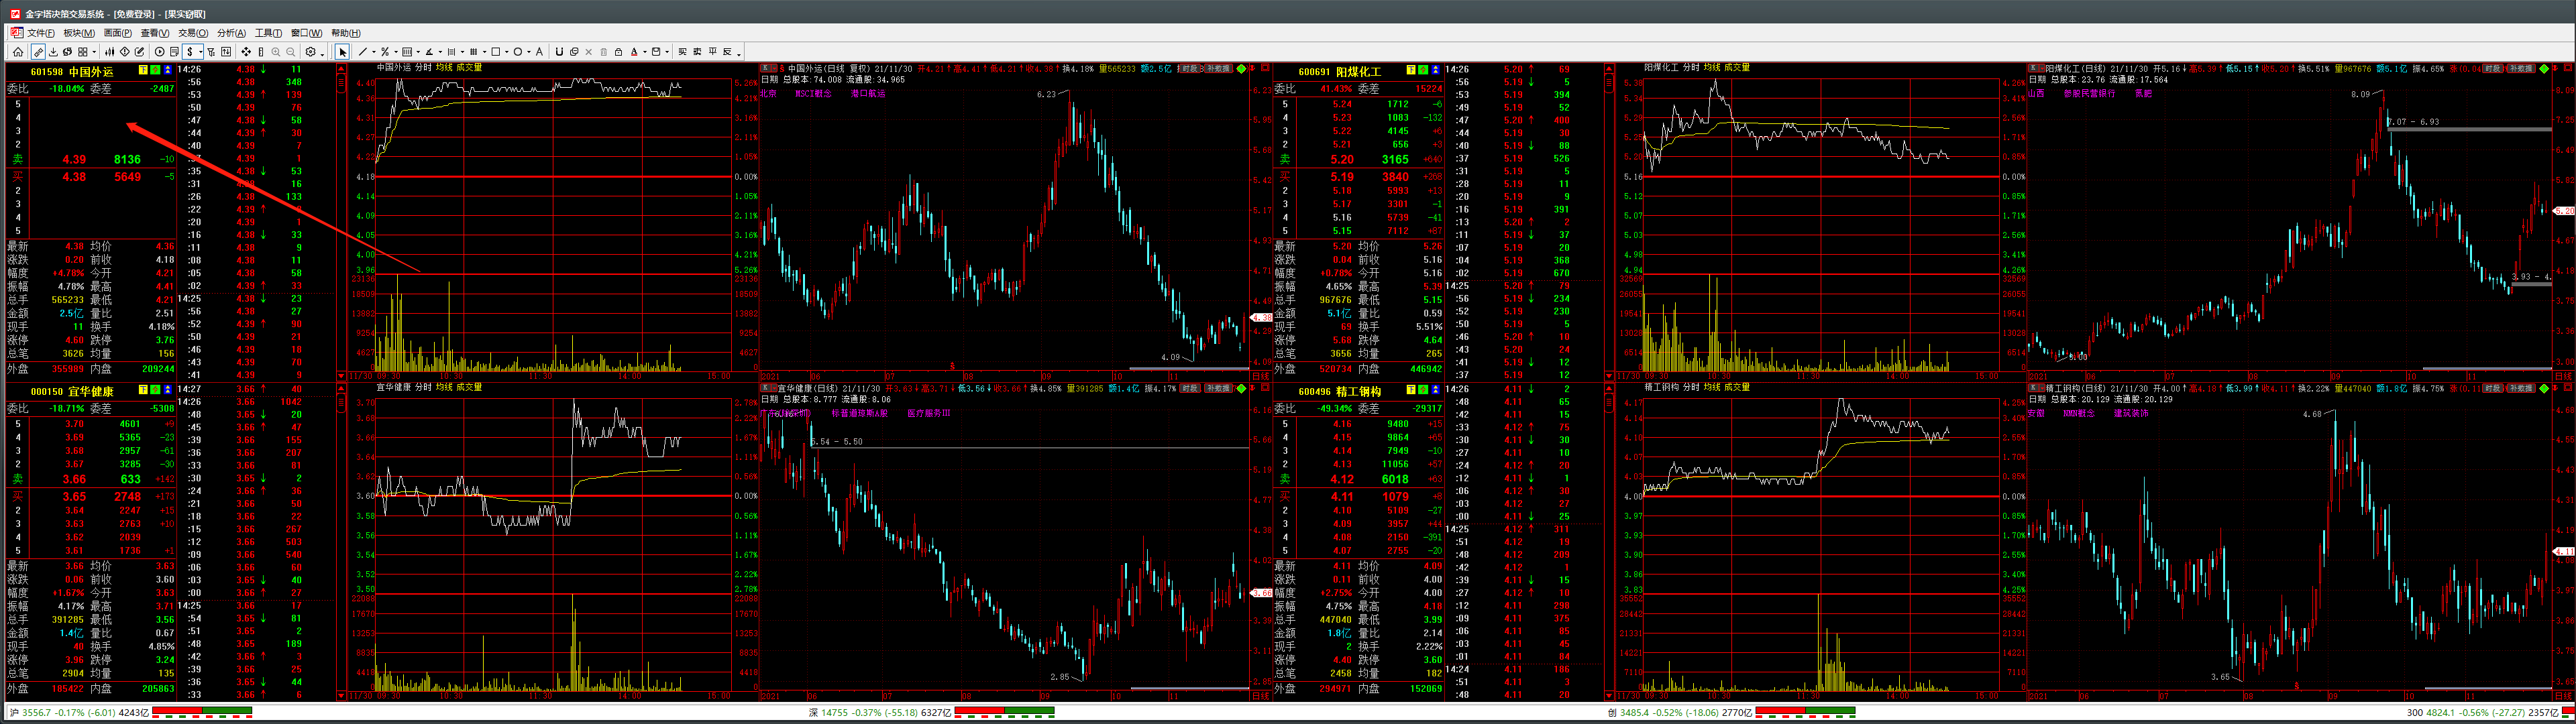
Task: Click the edit note icon
Action: pyautogui.click(x=139, y=52)
